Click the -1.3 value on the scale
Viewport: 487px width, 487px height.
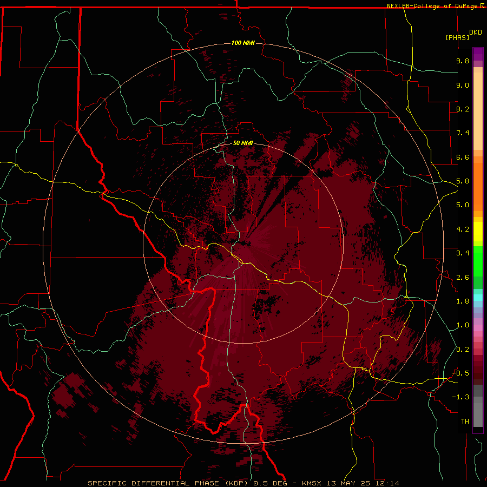click(460, 397)
